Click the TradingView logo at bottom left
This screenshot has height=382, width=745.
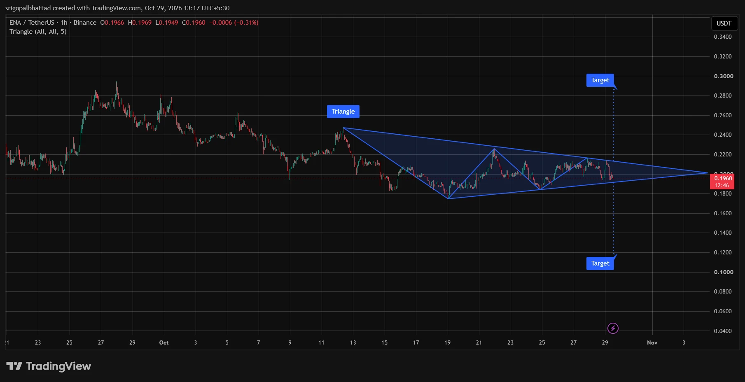pos(49,366)
